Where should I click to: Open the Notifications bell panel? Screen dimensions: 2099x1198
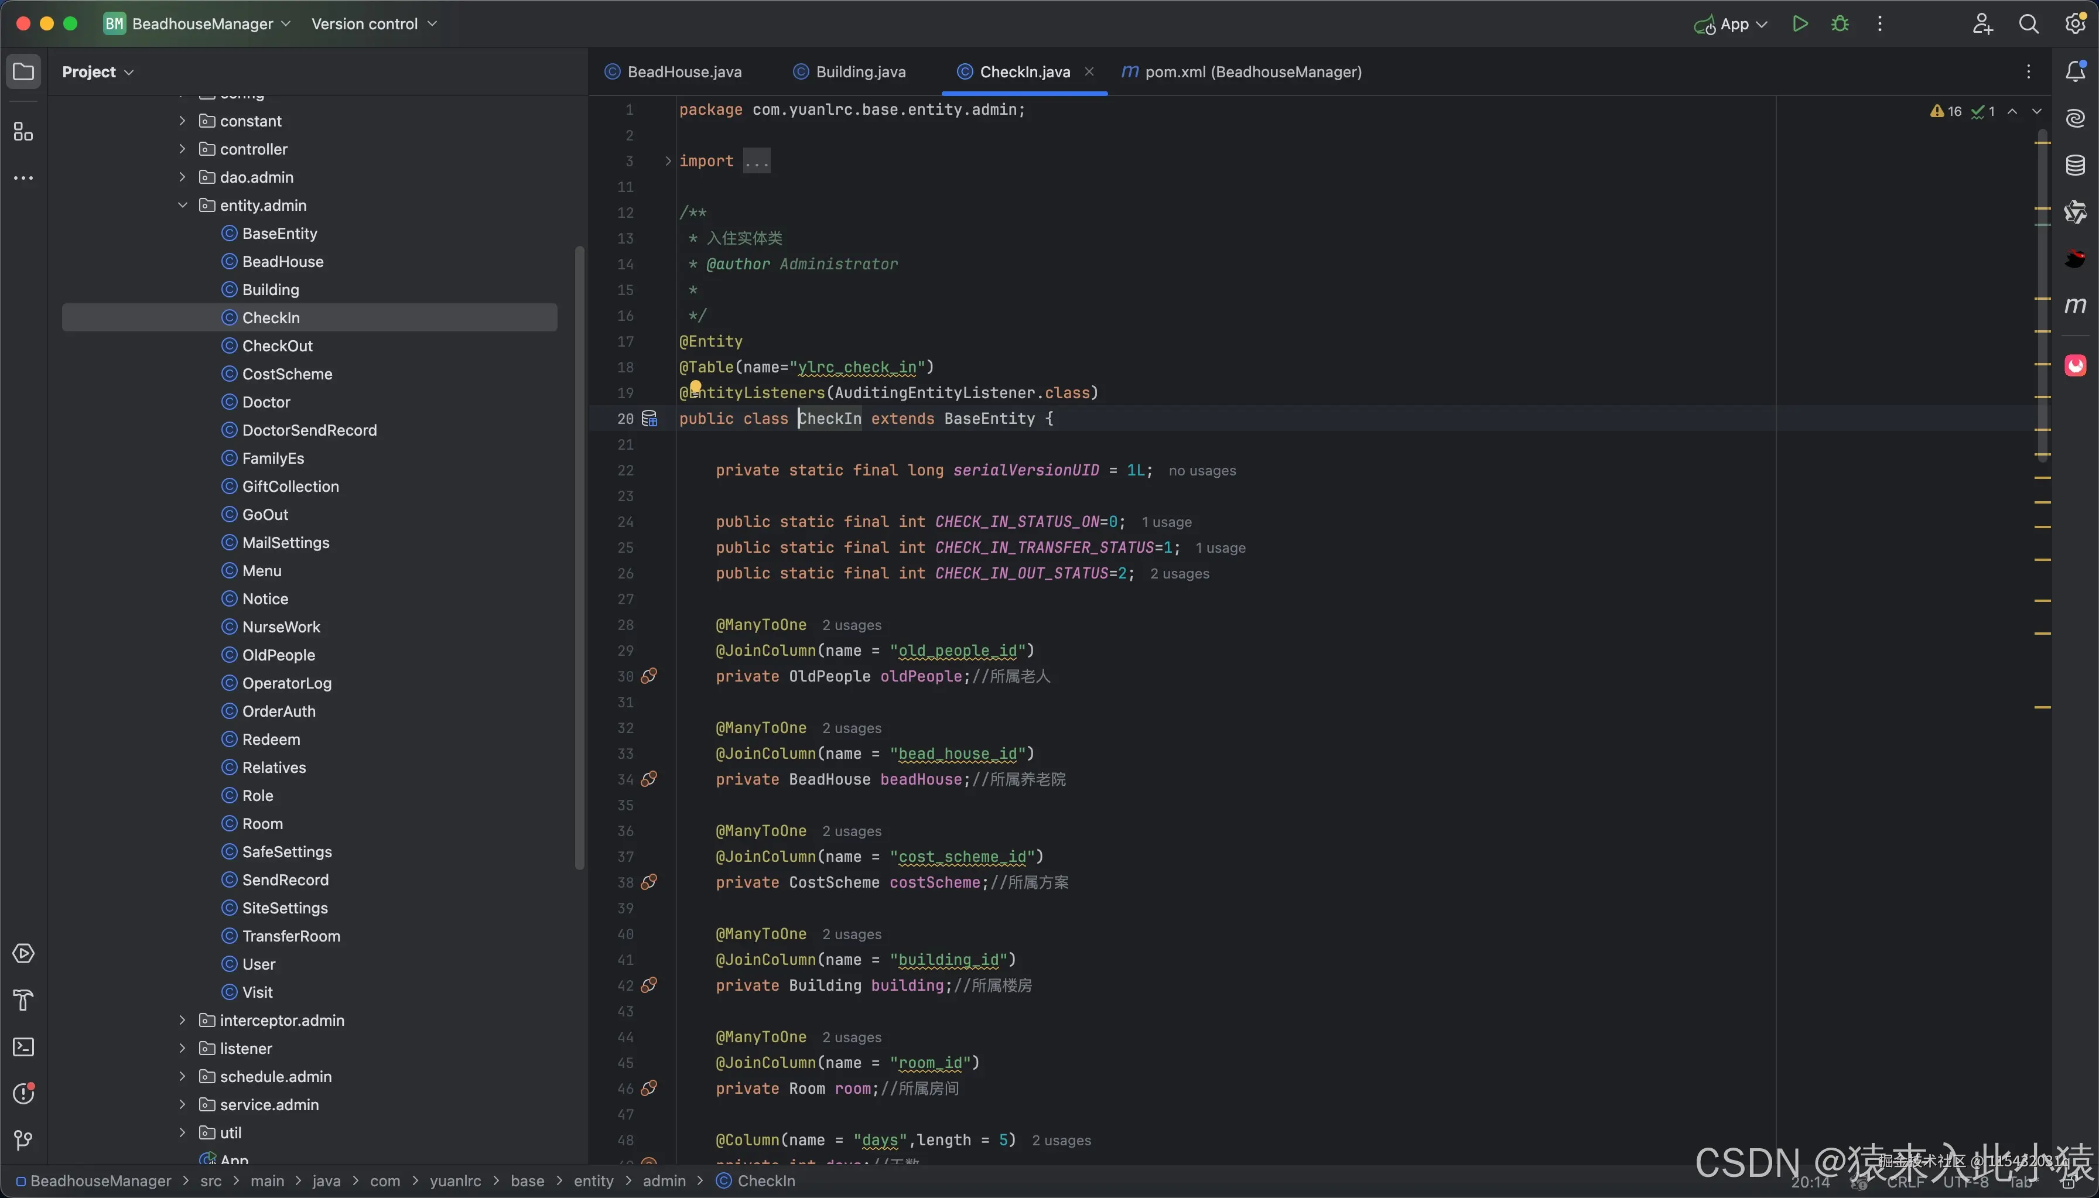click(x=2075, y=71)
